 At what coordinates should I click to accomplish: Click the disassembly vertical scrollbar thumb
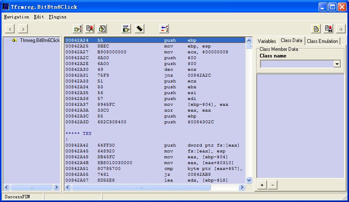(x=249, y=46)
